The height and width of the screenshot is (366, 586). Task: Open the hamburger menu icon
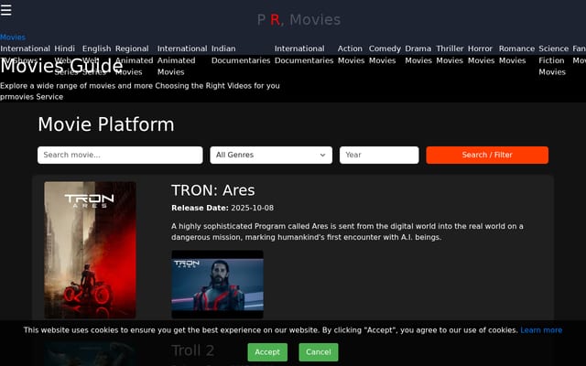point(6,10)
